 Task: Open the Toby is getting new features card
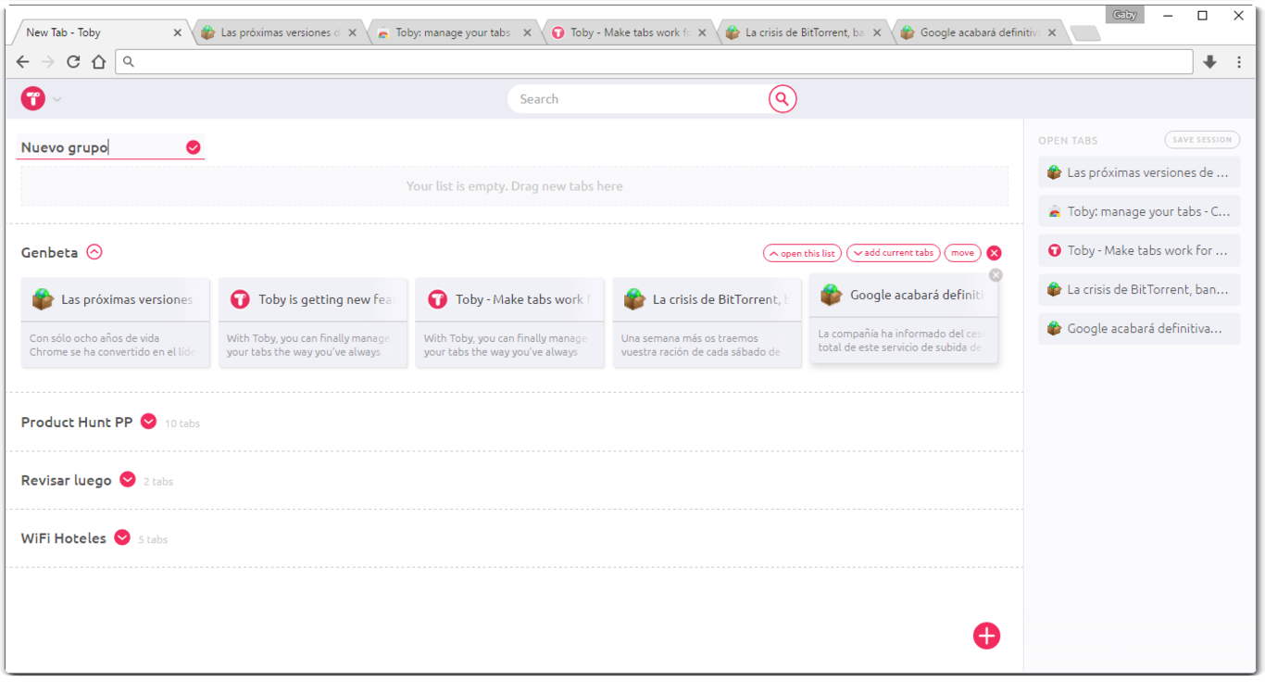[313, 322]
